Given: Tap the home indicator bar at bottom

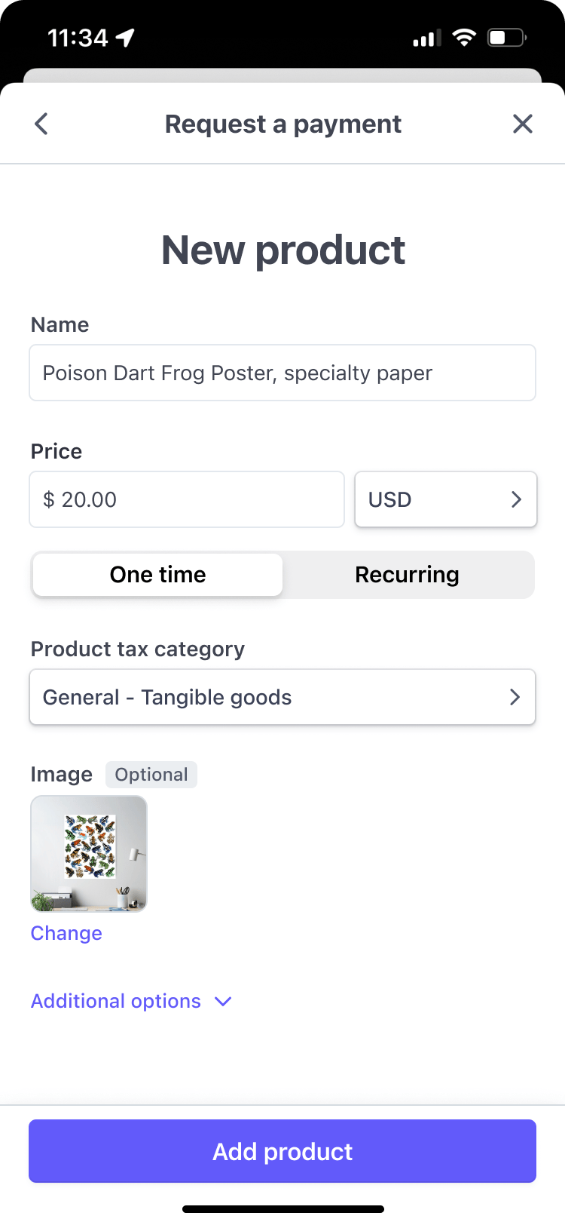Looking at the screenshot, I should pos(282,1209).
